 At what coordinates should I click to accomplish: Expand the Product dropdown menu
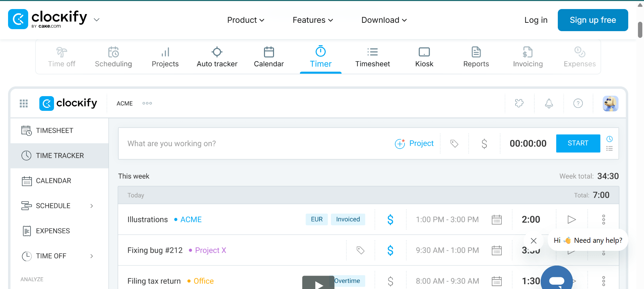(x=246, y=20)
